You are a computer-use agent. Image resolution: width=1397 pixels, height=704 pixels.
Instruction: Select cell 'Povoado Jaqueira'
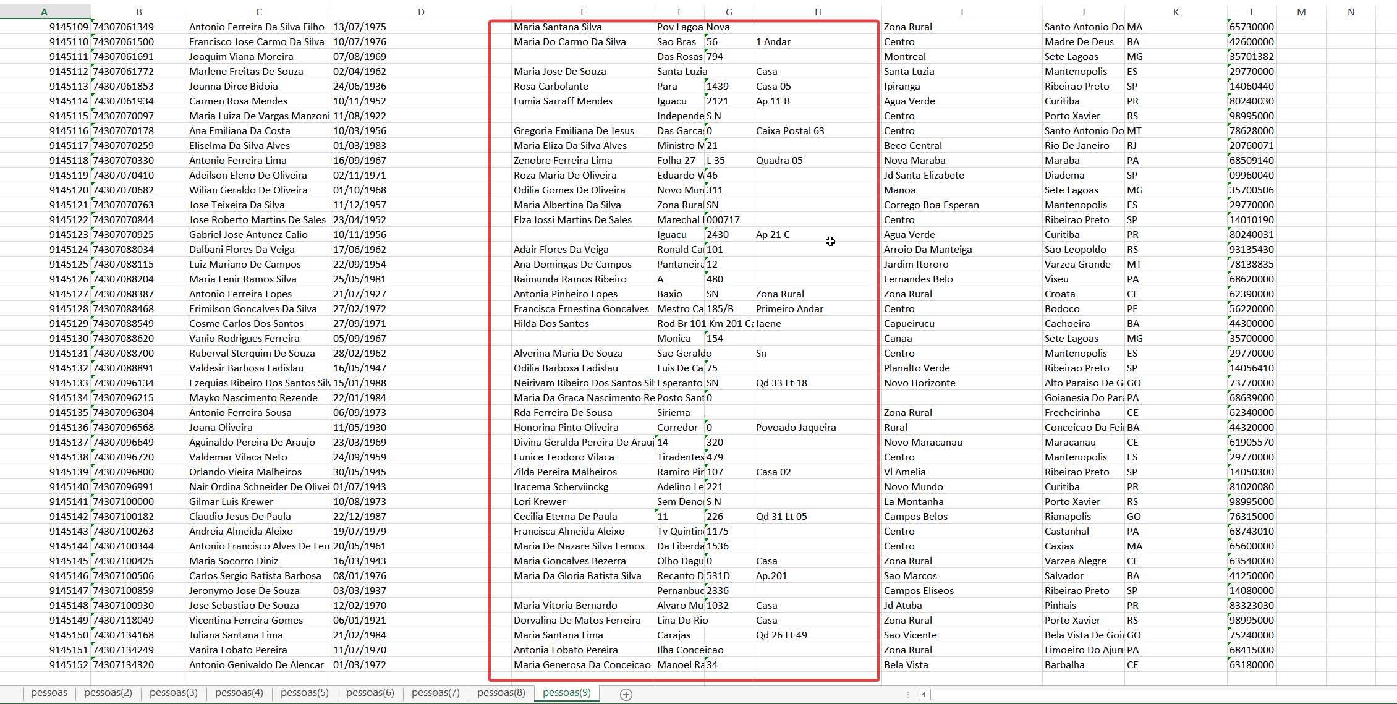pos(818,427)
